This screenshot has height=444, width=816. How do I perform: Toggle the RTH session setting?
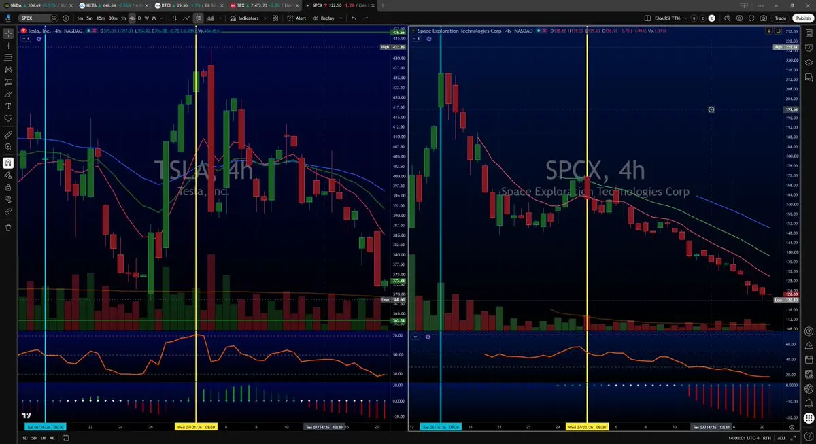[767, 438]
